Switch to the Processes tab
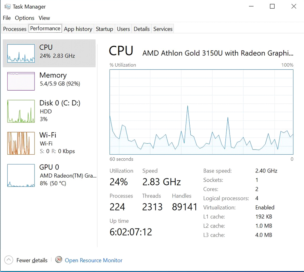The width and height of the screenshot is (304, 272). 15,29
